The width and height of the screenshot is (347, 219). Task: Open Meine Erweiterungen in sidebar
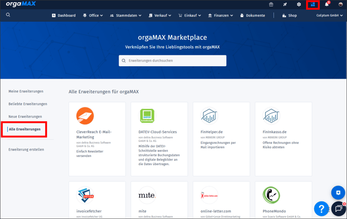click(x=26, y=91)
